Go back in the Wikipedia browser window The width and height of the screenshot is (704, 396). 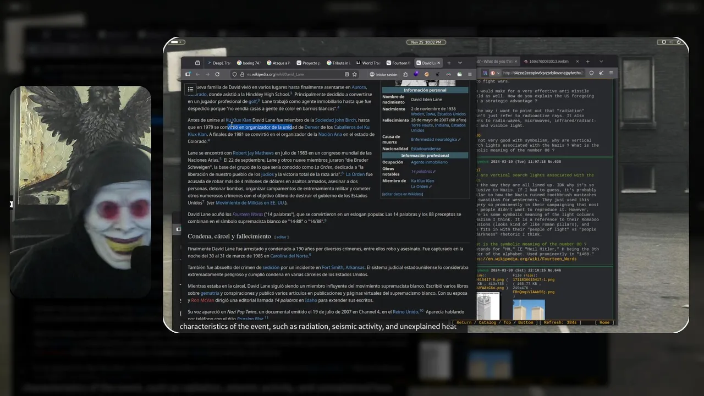pos(197,74)
